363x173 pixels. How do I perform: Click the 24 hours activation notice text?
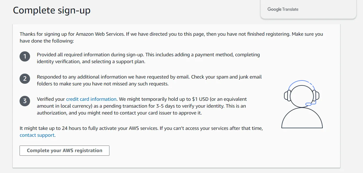[141, 132]
